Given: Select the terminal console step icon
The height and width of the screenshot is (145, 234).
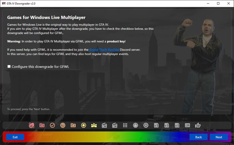Looking at the screenshot, I should pos(187,125).
